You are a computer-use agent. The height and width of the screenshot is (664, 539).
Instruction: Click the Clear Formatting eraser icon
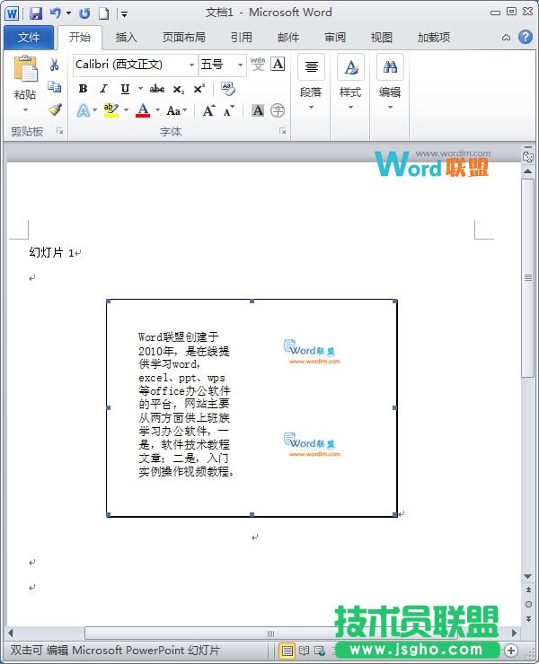pyautogui.click(x=227, y=89)
